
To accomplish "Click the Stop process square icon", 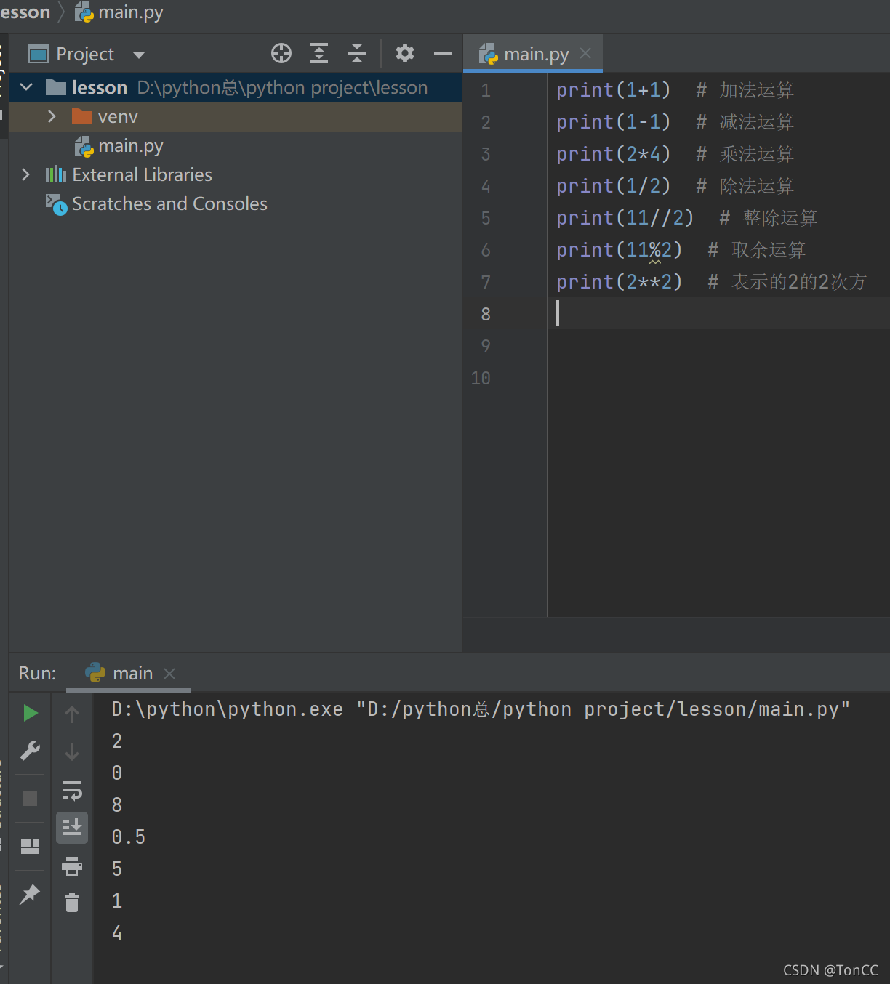I will click(30, 799).
